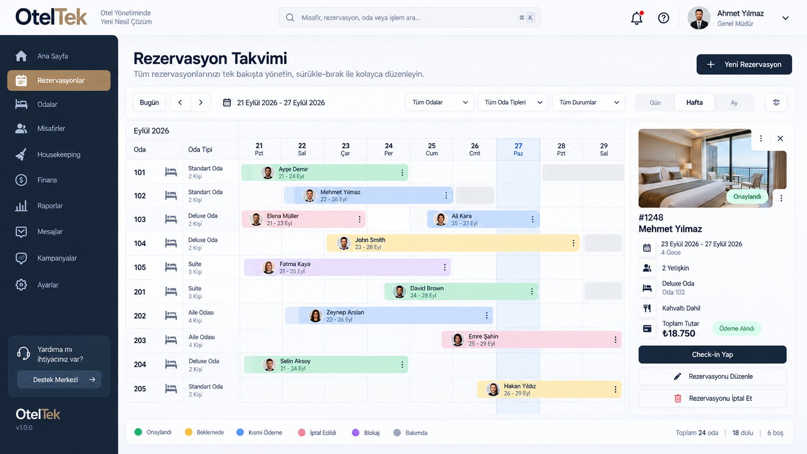Click the 18 dolu occupancy count
807x454 pixels.
point(742,433)
